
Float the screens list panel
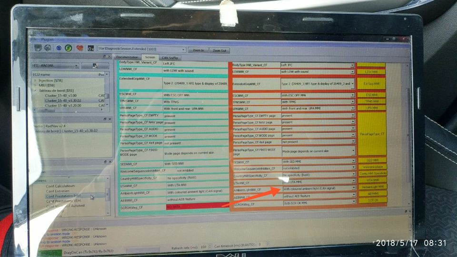click(x=105, y=162)
